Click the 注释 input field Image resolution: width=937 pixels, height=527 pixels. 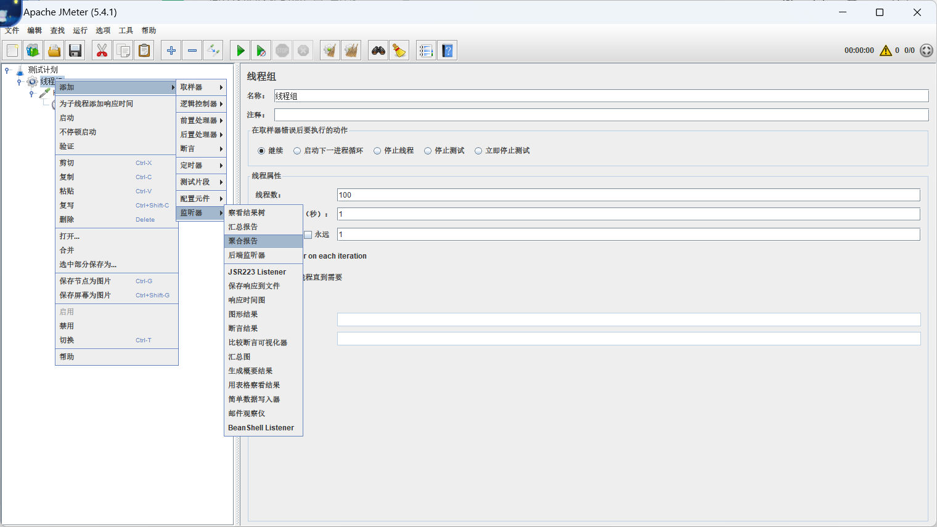(x=601, y=115)
